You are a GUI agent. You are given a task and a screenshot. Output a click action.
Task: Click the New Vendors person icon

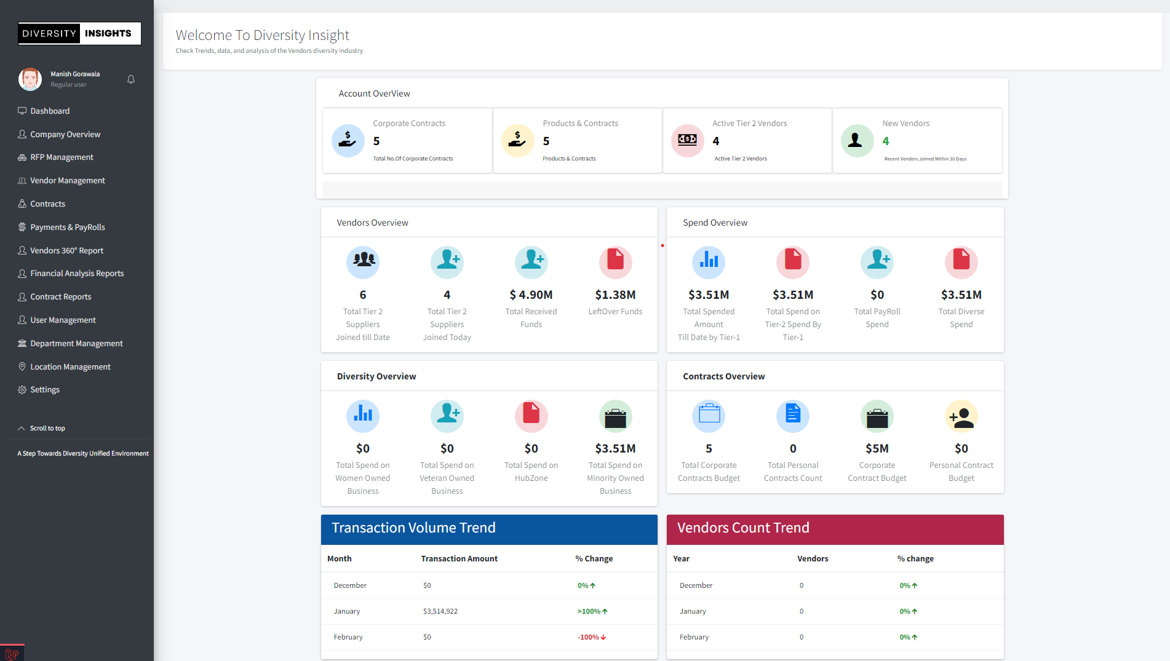click(856, 140)
